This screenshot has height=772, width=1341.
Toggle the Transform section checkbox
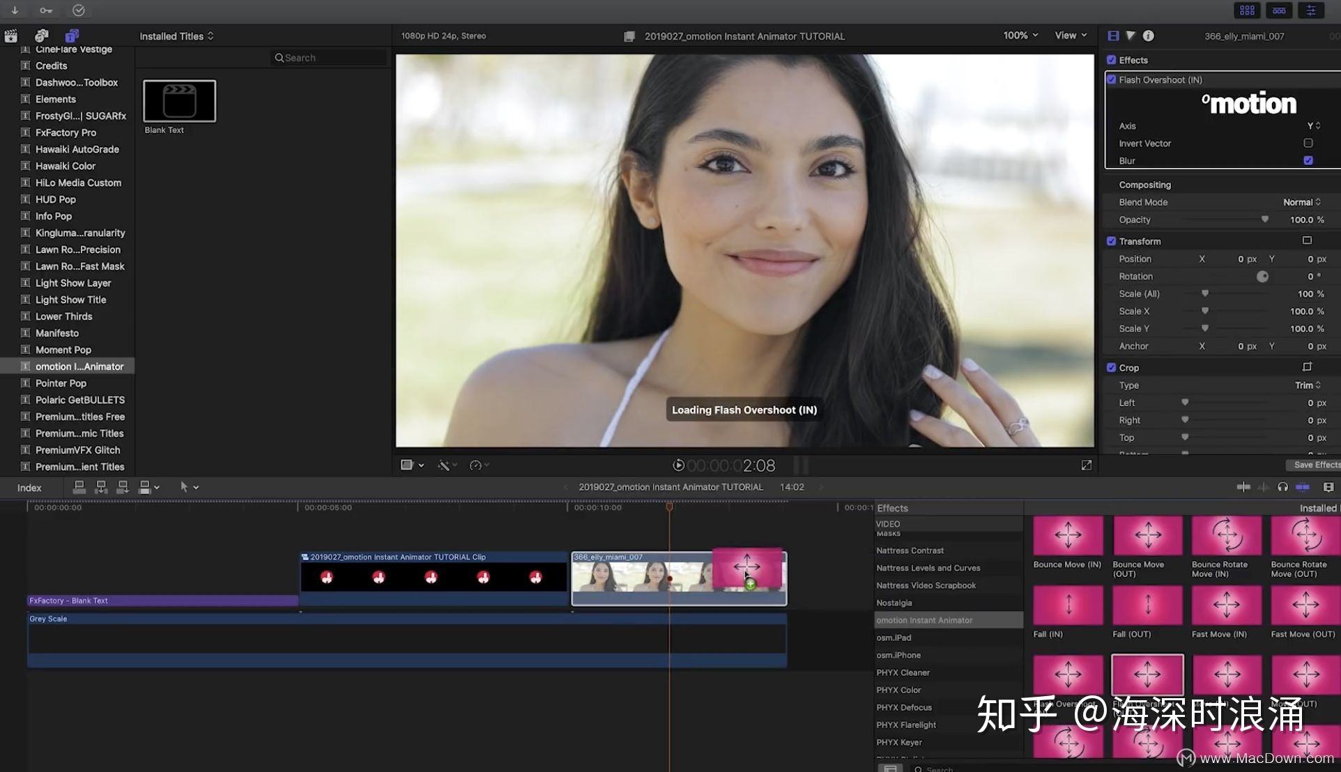(1112, 240)
